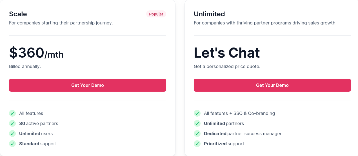The width and height of the screenshot is (358, 156).
Task: Click Dedicated partner success manager feature text
Action: [243, 134]
